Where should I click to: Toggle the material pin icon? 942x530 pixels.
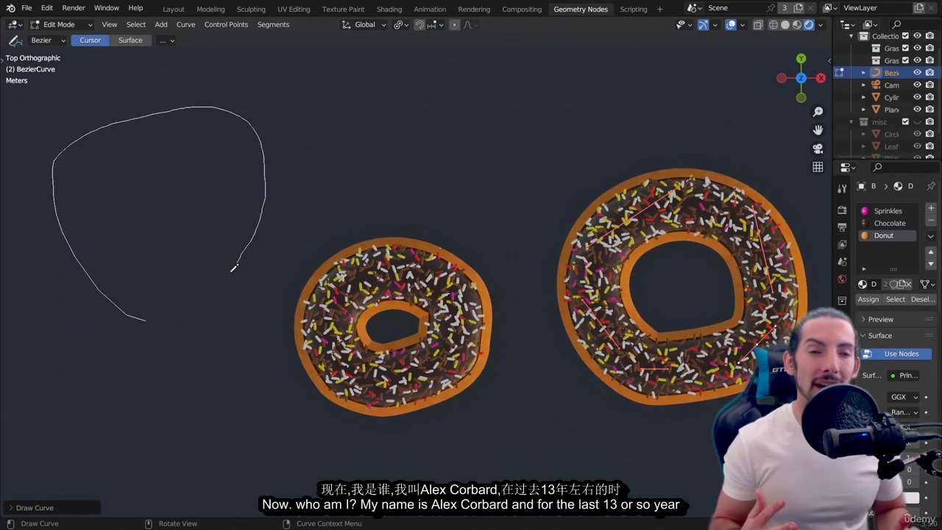(930, 186)
